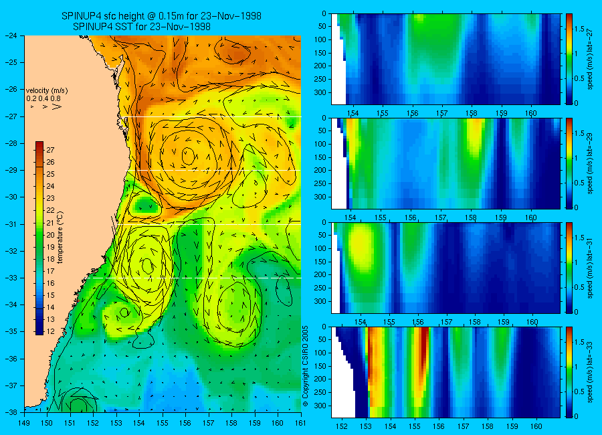Image resolution: width=602 pixels, height=435 pixels.
Task: Open the lat=-29 speed section panel
Action: [x=445, y=163]
